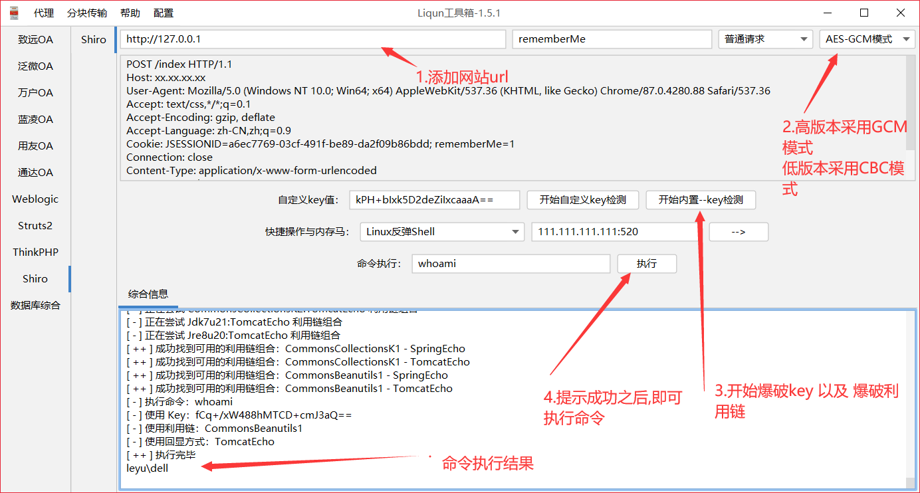Click the 'CommonsCollectionsK1 - TomcatEcho' log line
Image resolution: width=920 pixels, height=493 pixels.
pyautogui.click(x=298, y=362)
